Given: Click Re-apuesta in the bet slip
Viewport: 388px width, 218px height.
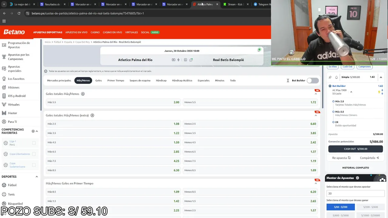Looking at the screenshot, I should (x=341, y=158).
